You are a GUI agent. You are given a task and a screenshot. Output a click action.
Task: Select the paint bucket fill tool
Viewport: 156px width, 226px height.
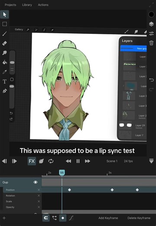(5, 62)
